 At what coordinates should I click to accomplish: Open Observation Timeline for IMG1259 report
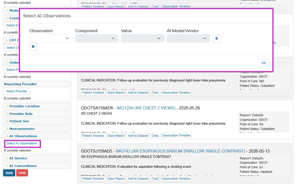tap(176, 136)
